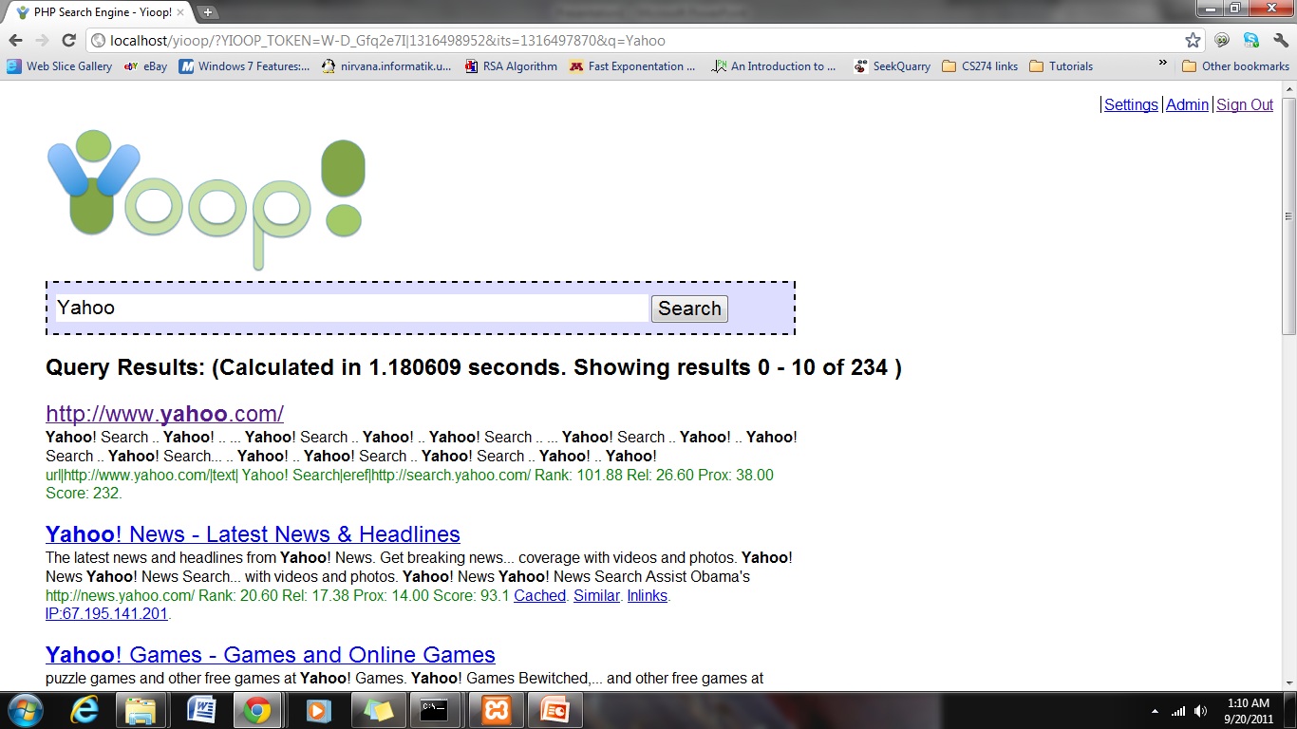View Cached copy of Yahoo News
Viewport: 1297px width, 729px height.
point(539,596)
